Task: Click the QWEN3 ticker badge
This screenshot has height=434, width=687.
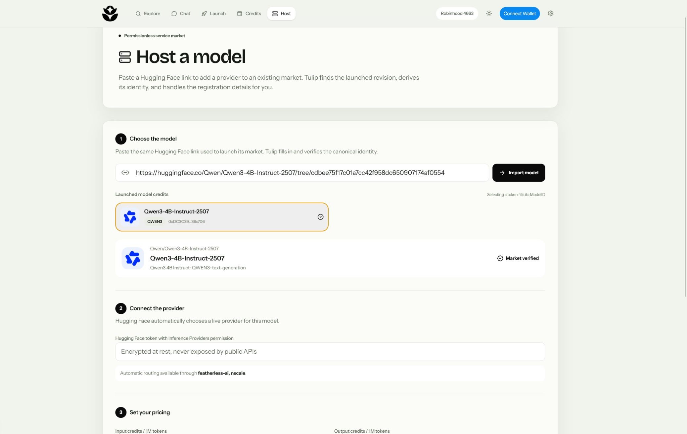Action: (x=155, y=221)
